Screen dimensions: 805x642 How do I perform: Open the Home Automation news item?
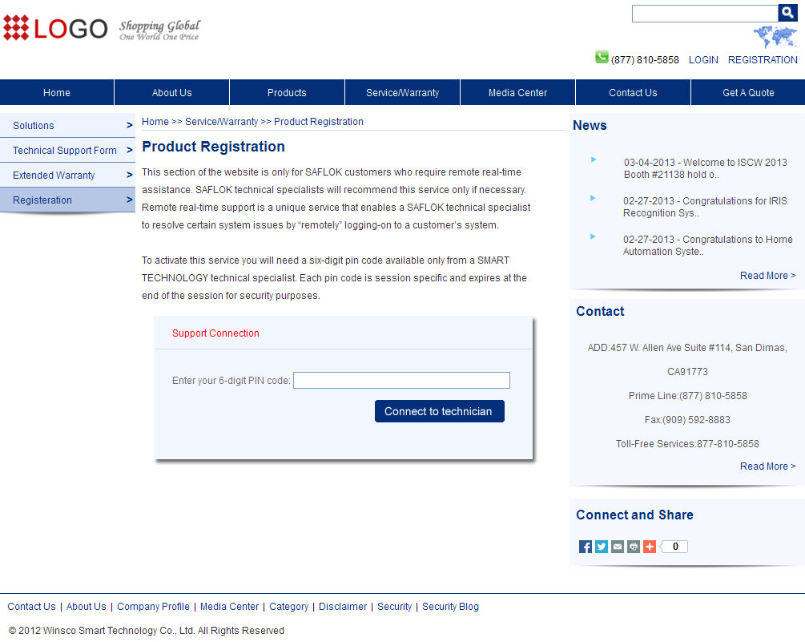(x=707, y=245)
